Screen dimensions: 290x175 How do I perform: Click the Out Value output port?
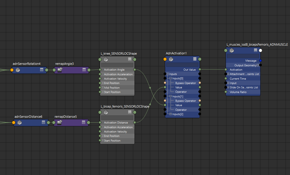[x=199, y=69]
